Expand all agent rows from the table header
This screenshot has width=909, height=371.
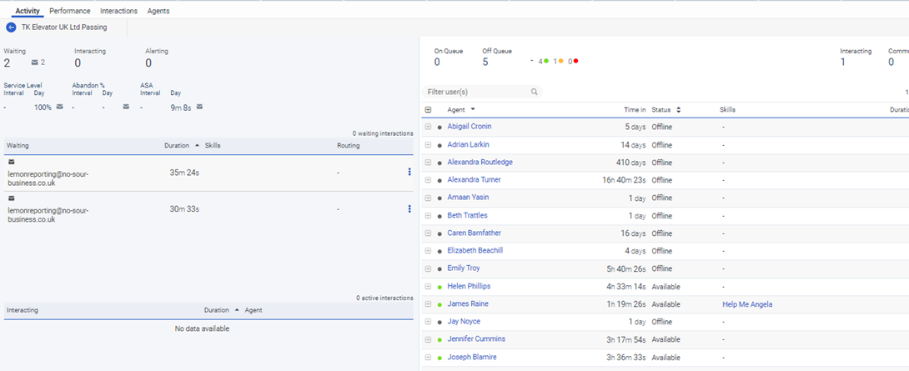(428, 110)
